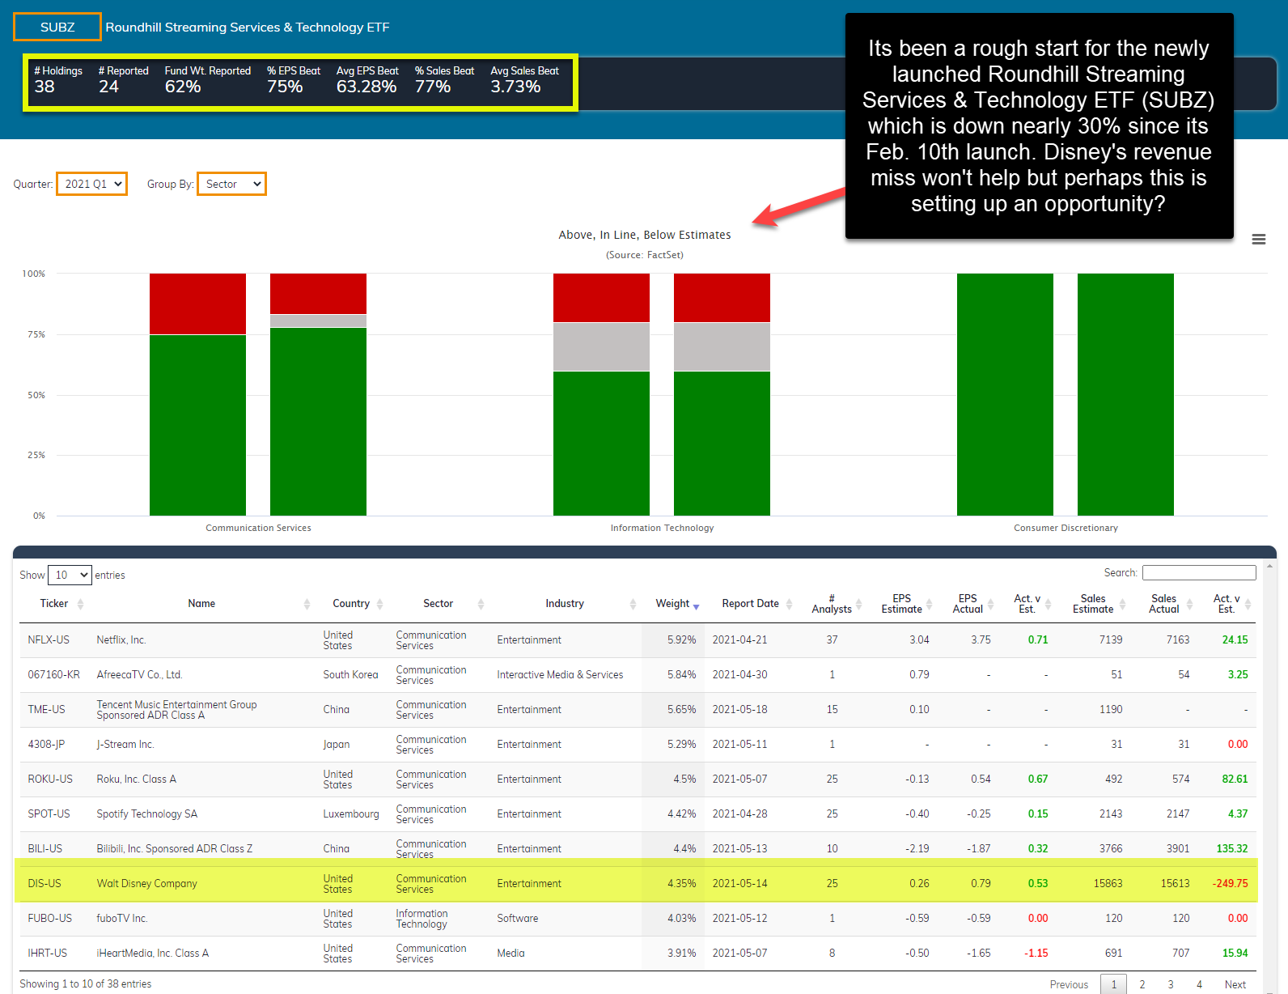Viewport: 1288px width, 994px height.
Task: Sort by Industry column arrows
Action: coord(633,604)
